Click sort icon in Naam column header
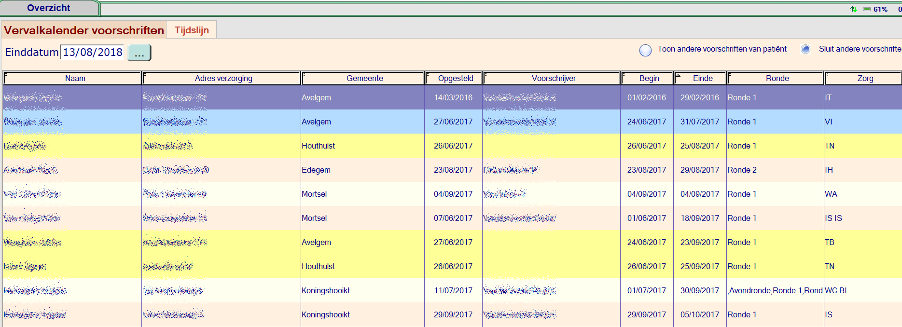The height and width of the screenshot is (327, 902). click(6, 75)
